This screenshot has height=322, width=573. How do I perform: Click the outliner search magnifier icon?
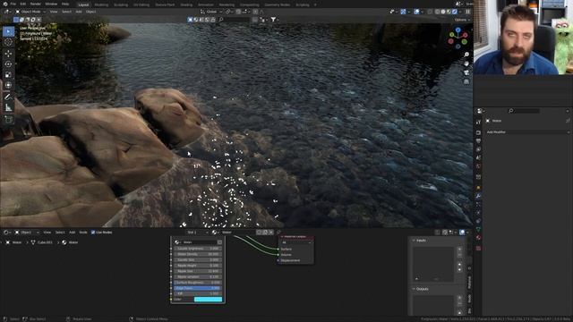pos(511,111)
